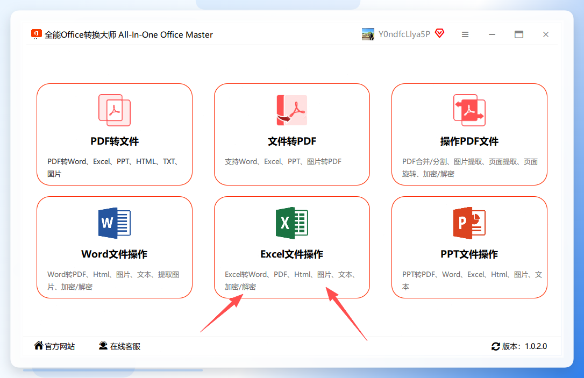Click the customer service headset icon
Viewport: 584px width, 378px height.
click(x=103, y=346)
